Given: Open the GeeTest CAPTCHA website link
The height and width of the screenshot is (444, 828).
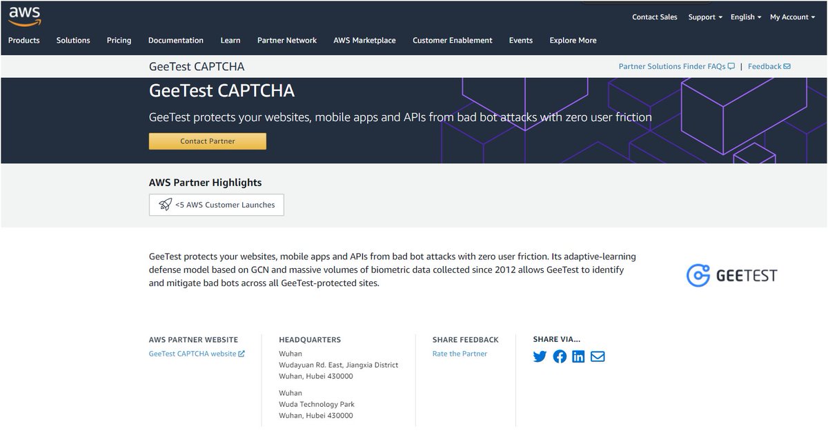Looking at the screenshot, I should 197,354.
